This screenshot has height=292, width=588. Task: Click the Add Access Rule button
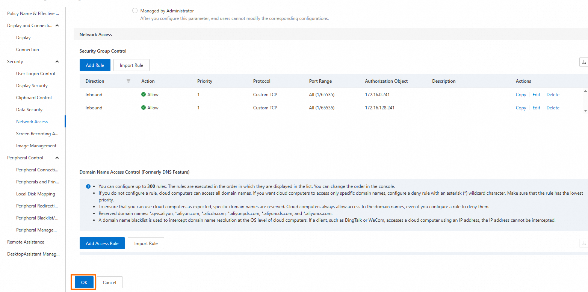point(102,243)
